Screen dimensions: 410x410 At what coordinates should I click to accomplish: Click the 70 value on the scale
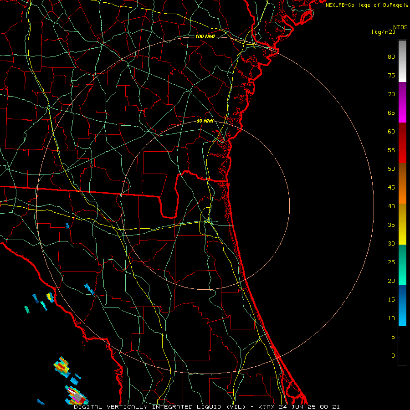click(x=391, y=94)
